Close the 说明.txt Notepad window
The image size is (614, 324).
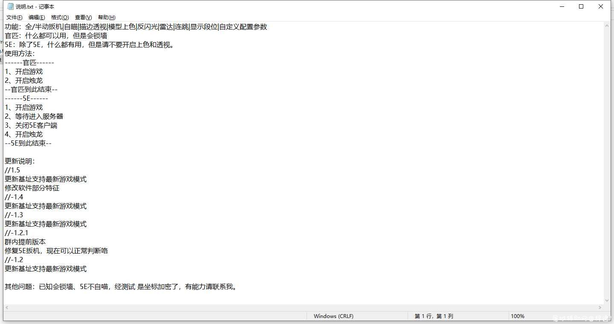pyautogui.click(x=601, y=6)
